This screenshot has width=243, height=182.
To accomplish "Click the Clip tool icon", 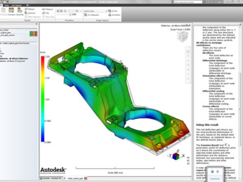I will tap(47, 12).
